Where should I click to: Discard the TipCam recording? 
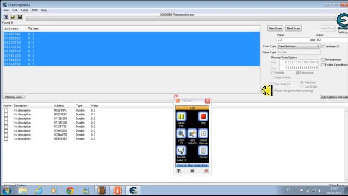click(x=203, y=151)
